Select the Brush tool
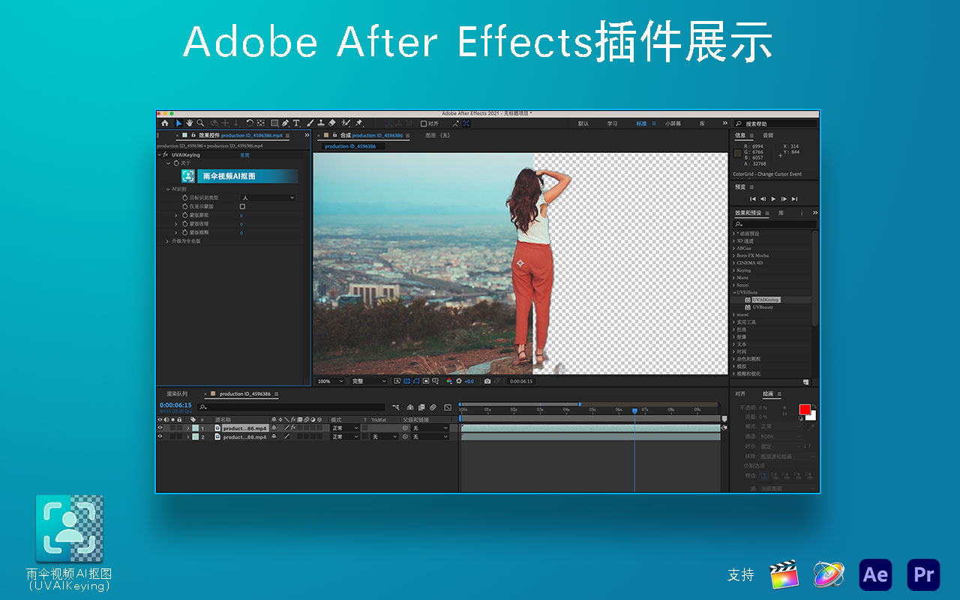Viewport: 960px width, 600px height. [x=310, y=123]
